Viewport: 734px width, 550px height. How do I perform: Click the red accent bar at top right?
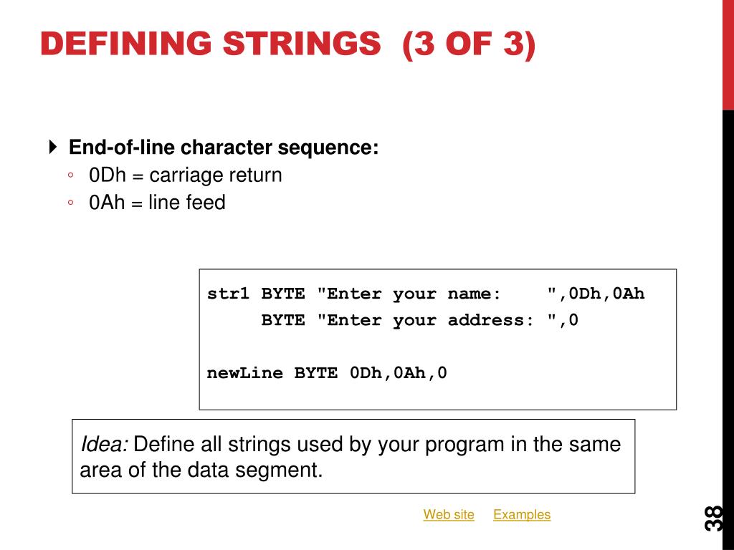(728, 54)
